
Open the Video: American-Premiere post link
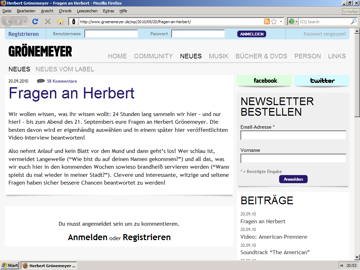pos(274,237)
